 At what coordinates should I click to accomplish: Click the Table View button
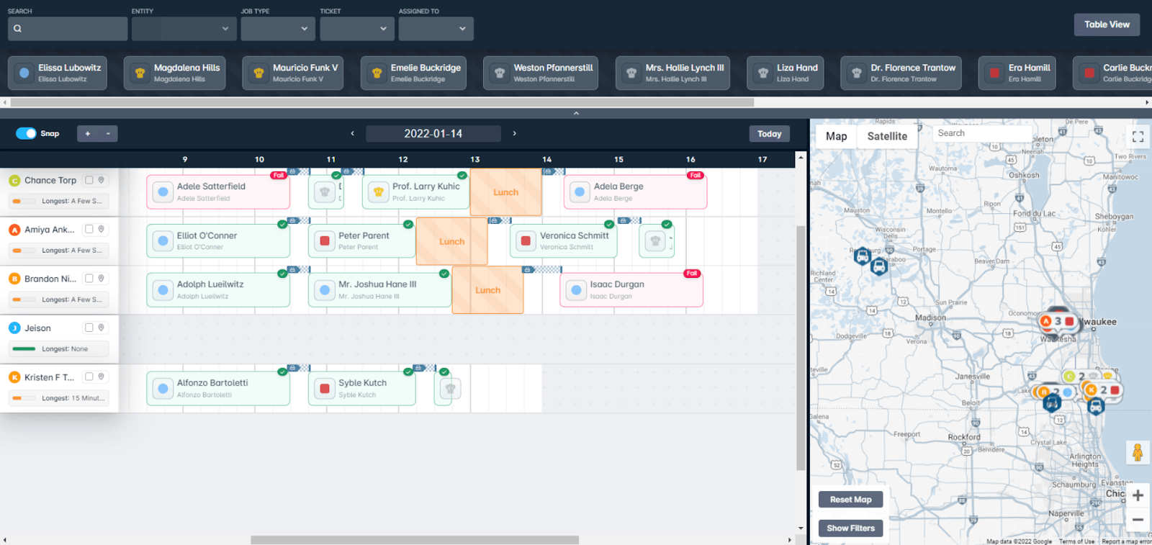[x=1107, y=24]
